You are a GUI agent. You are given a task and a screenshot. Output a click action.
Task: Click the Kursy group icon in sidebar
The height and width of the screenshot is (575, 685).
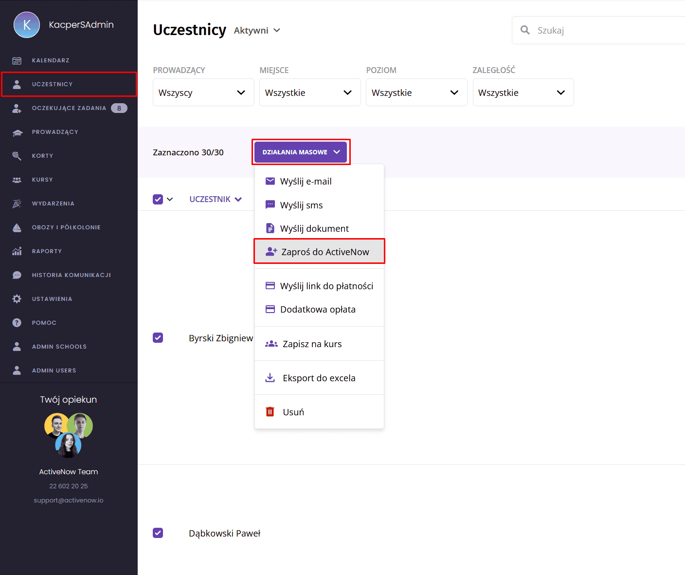click(17, 180)
